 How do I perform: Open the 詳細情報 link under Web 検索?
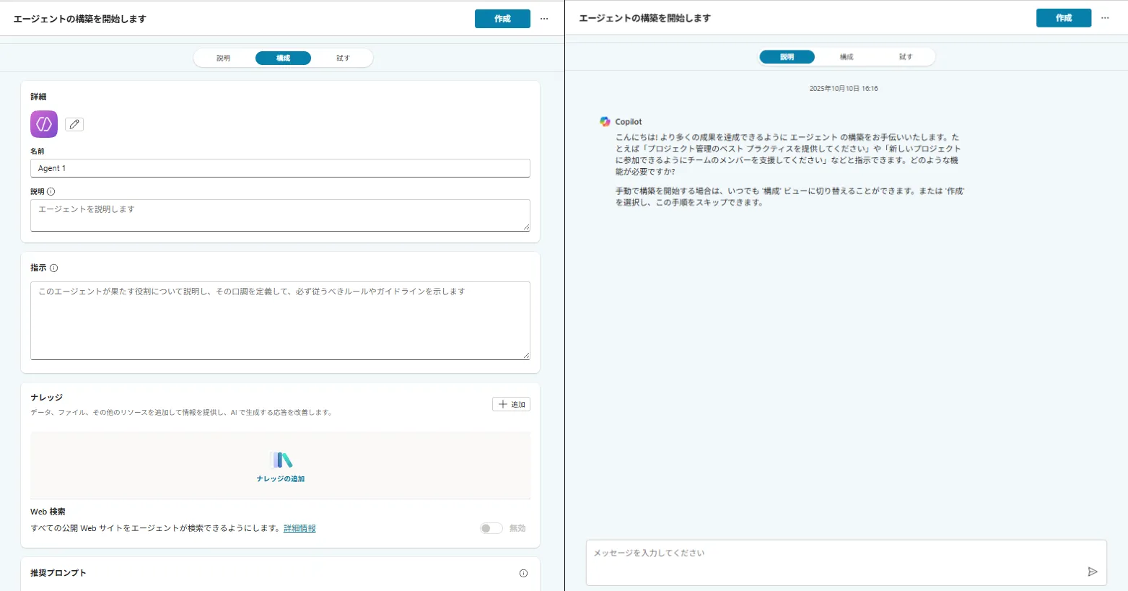coord(300,528)
